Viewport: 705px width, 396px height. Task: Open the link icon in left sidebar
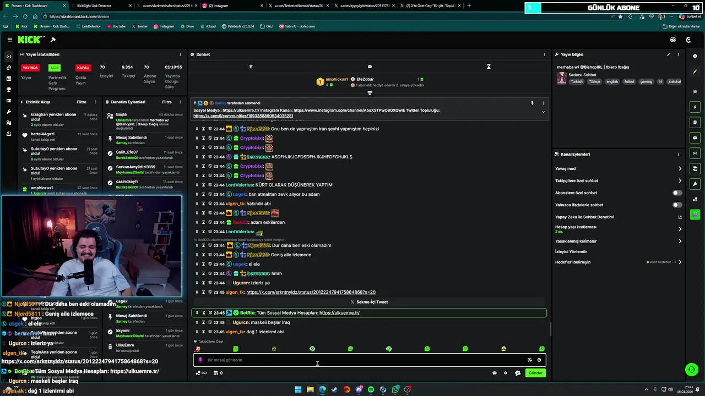(x=8, y=68)
